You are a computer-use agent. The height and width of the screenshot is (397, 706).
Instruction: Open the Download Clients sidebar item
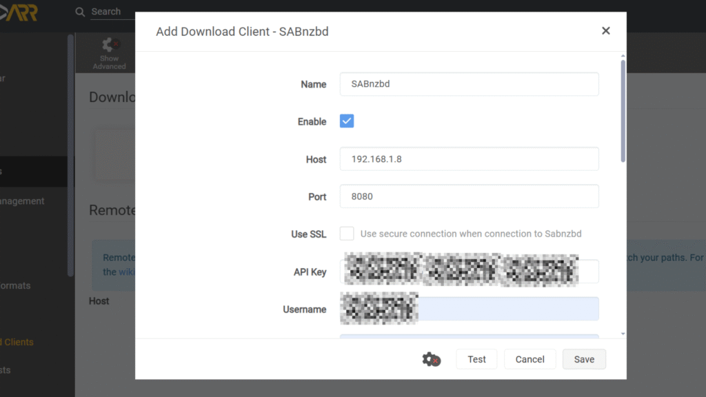tap(18, 342)
